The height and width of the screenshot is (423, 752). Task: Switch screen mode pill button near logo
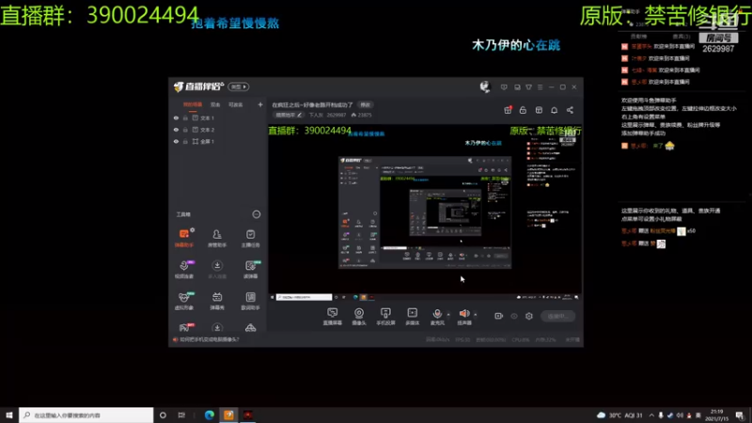[239, 86]
